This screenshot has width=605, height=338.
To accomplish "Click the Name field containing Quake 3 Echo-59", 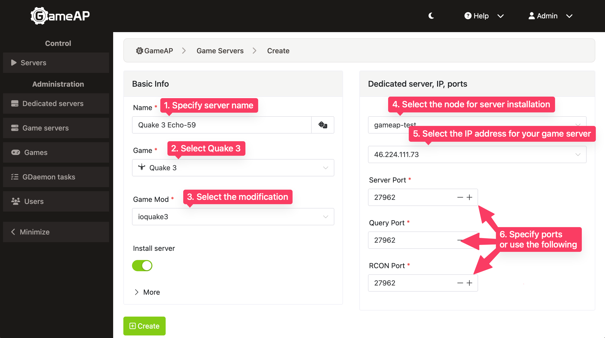I will [222, 125].
